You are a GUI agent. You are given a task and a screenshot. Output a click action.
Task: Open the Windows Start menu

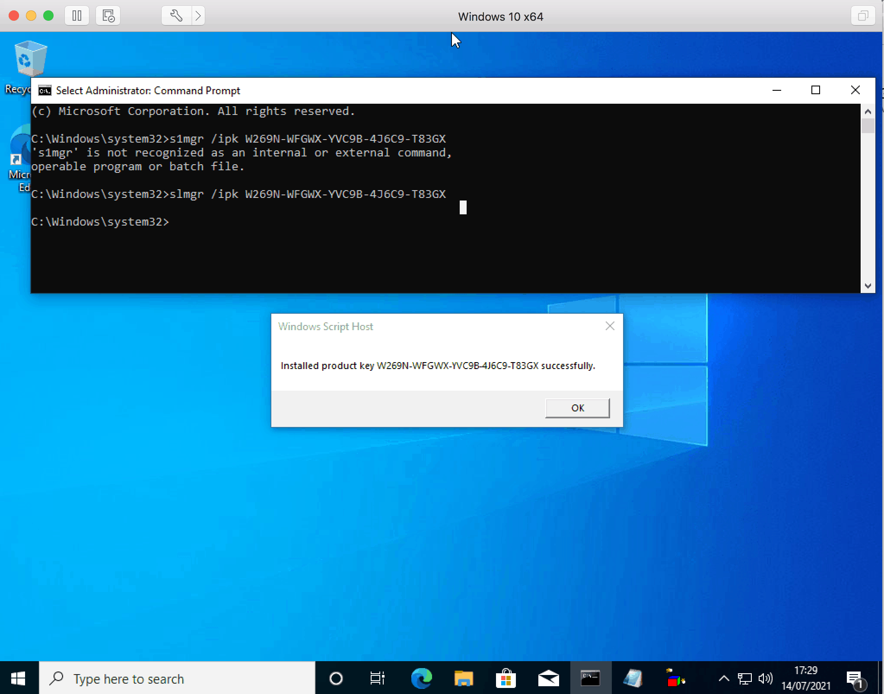[x=18, y=678]
